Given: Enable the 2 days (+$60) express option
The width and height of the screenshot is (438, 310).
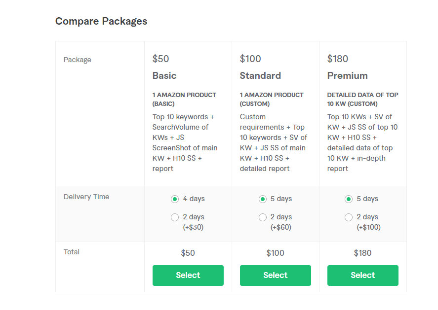Looking at the screenshot, I should pyautogui.click(x=262, y=217).
